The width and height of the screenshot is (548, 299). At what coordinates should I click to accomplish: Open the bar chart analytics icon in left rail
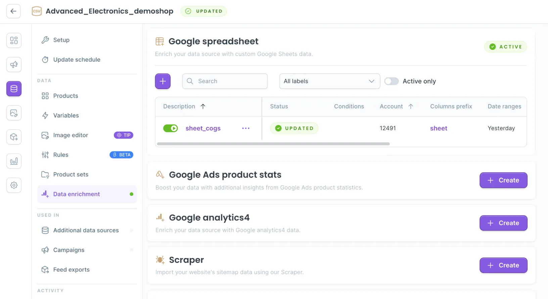coord(14,161)
